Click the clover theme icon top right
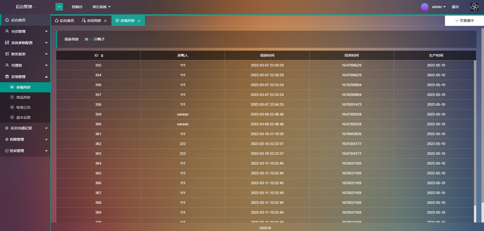The height and width of the screenshot is (231, 484). tap(474, 7)
